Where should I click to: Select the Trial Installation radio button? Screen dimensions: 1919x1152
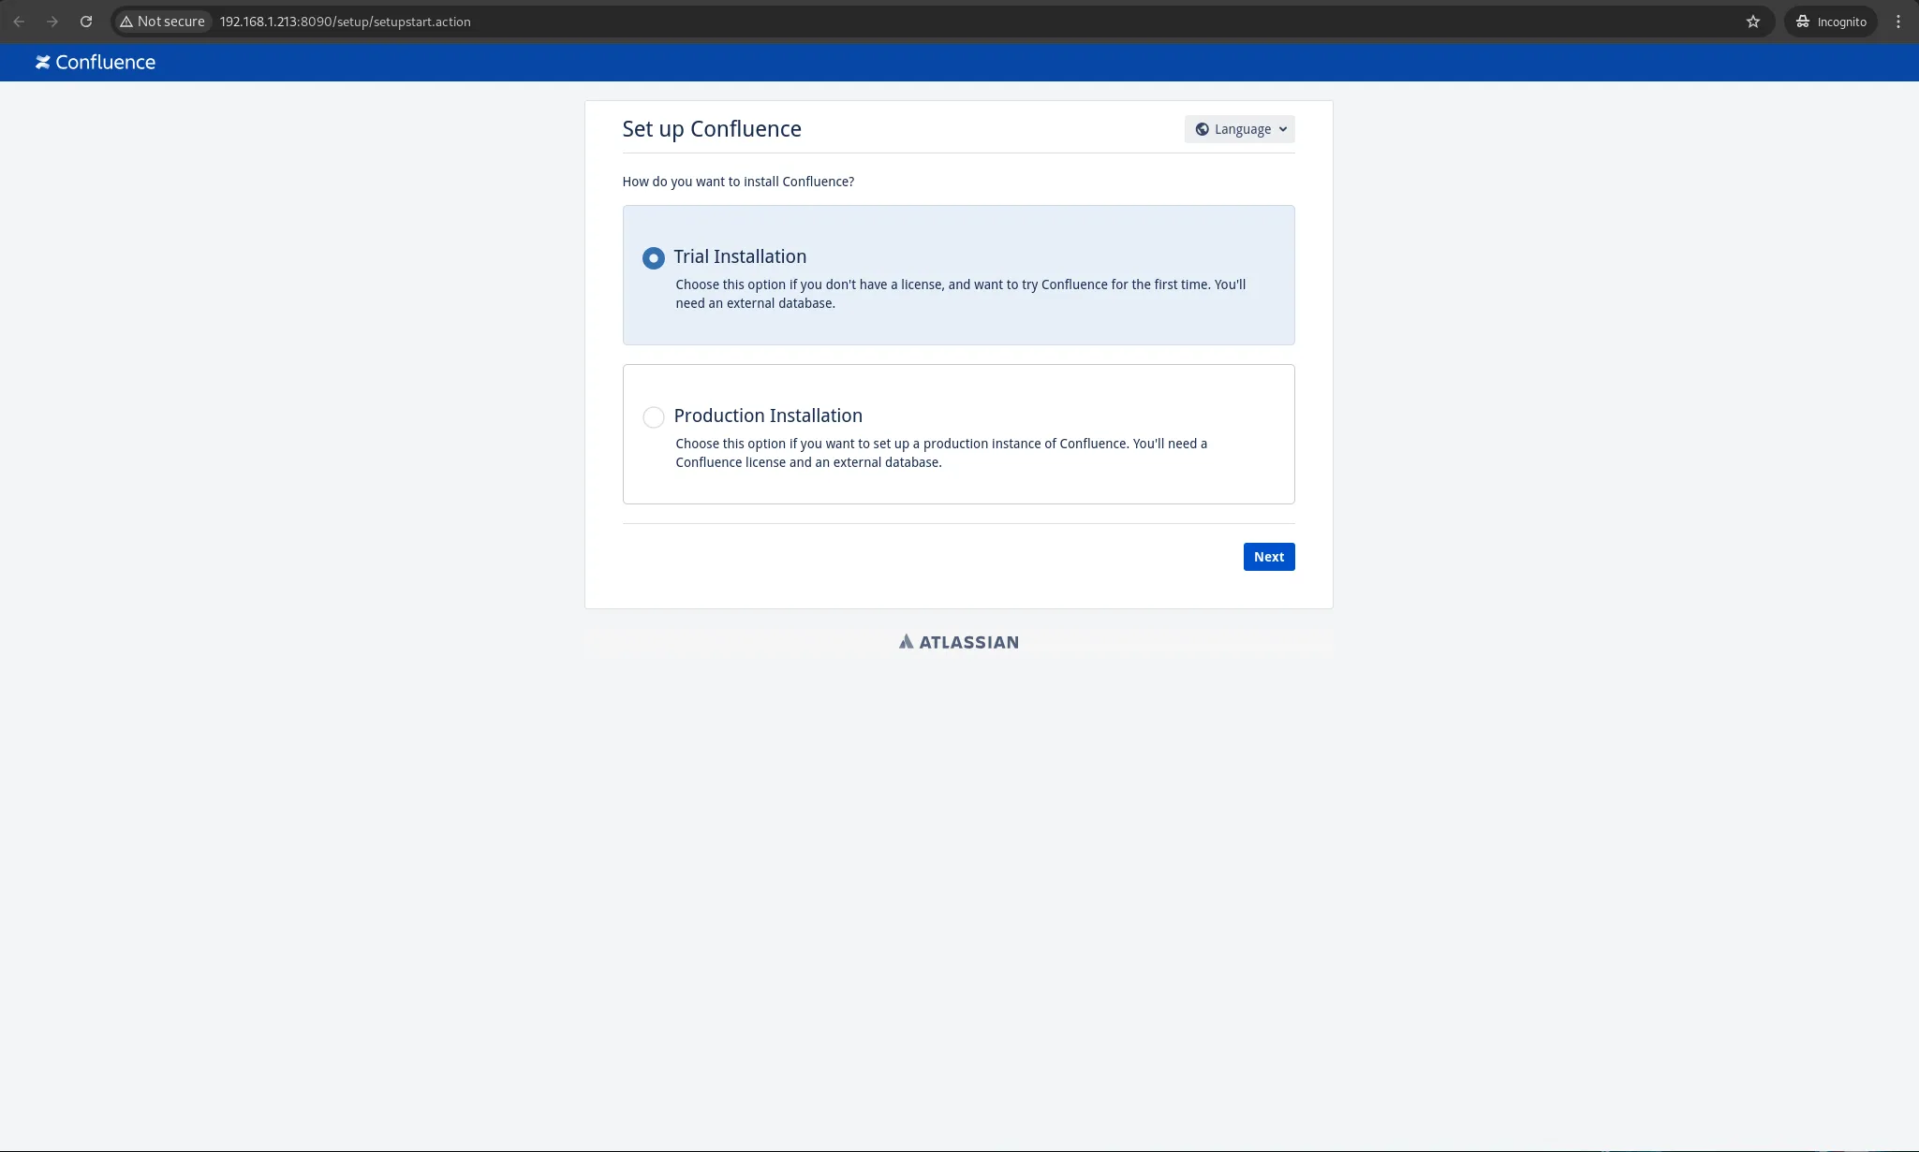[654, 257]
